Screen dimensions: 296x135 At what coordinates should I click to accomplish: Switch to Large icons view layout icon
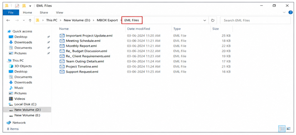point(288,129)
